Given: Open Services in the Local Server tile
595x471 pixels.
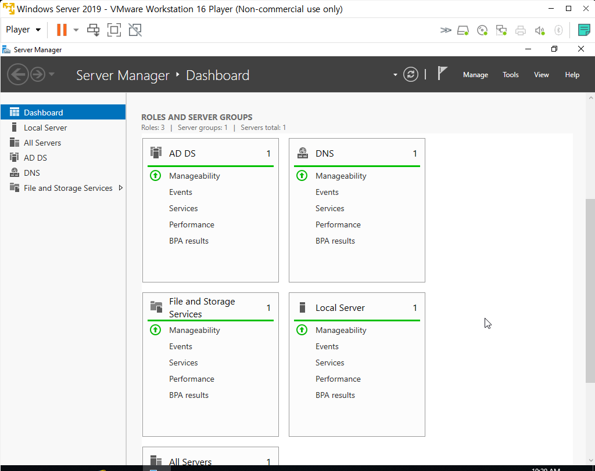Looking at the screenshot, I should point(330,363).
